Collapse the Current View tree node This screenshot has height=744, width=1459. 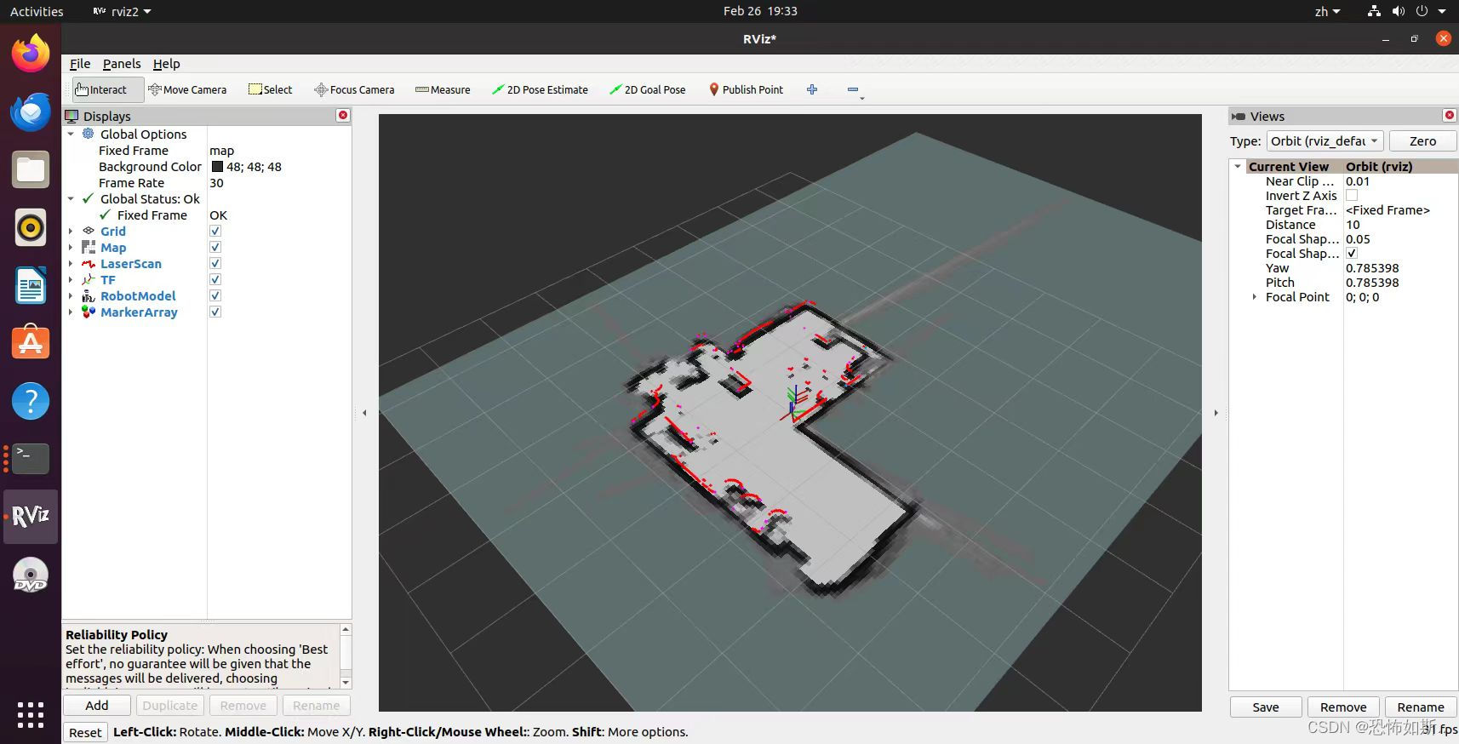coord(1238,167)
